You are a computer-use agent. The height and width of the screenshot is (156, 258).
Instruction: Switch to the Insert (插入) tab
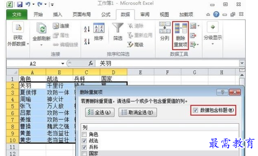coord(57,15)
